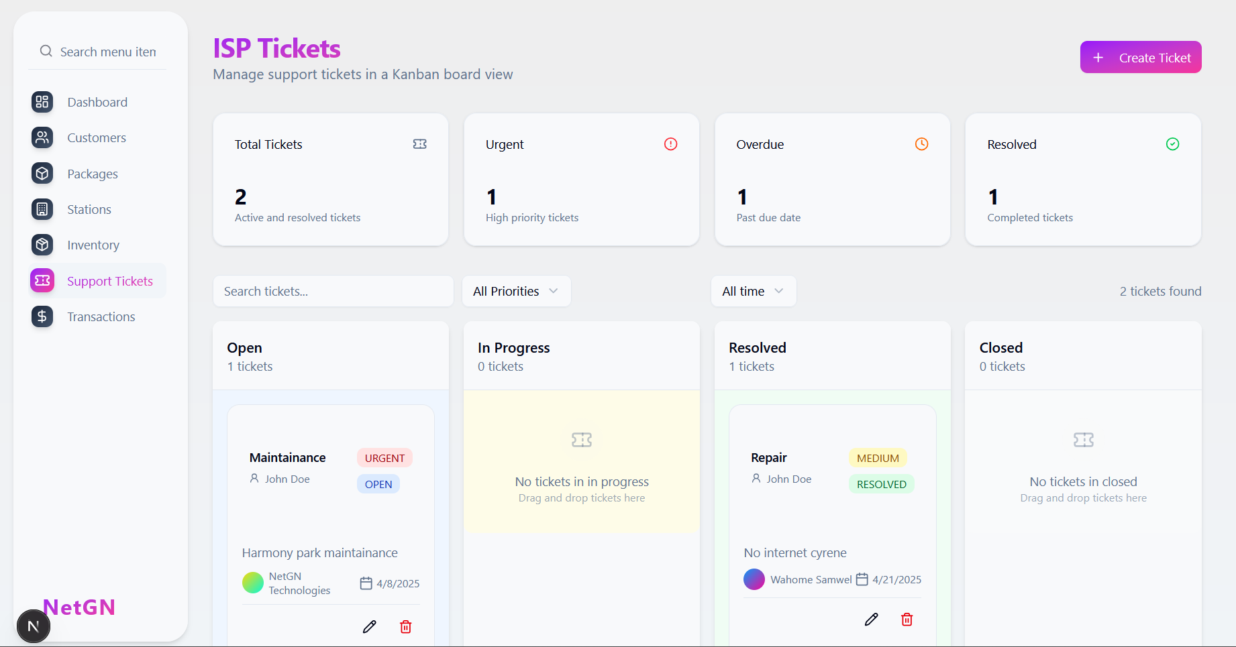Click the Packages box icon

(42, 174)
